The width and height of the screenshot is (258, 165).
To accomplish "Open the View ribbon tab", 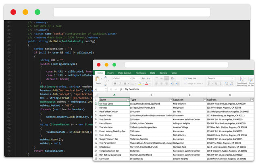I will (x=174, y=73).
